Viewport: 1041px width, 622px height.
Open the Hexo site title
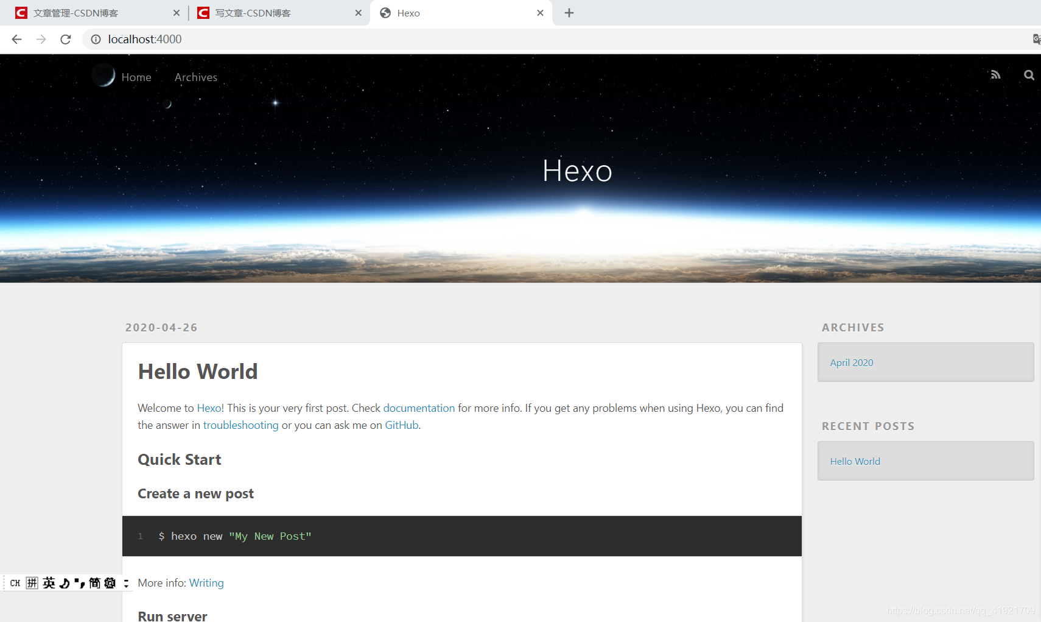pos(577,171)
